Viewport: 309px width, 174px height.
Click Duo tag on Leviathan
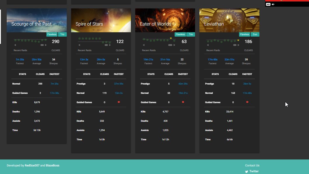[255, 34]
